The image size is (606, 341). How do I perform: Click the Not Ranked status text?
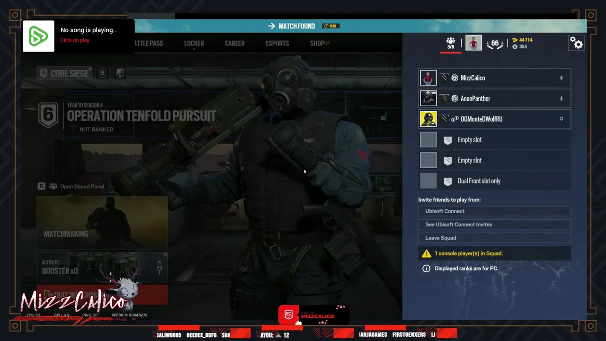[96, 129]
